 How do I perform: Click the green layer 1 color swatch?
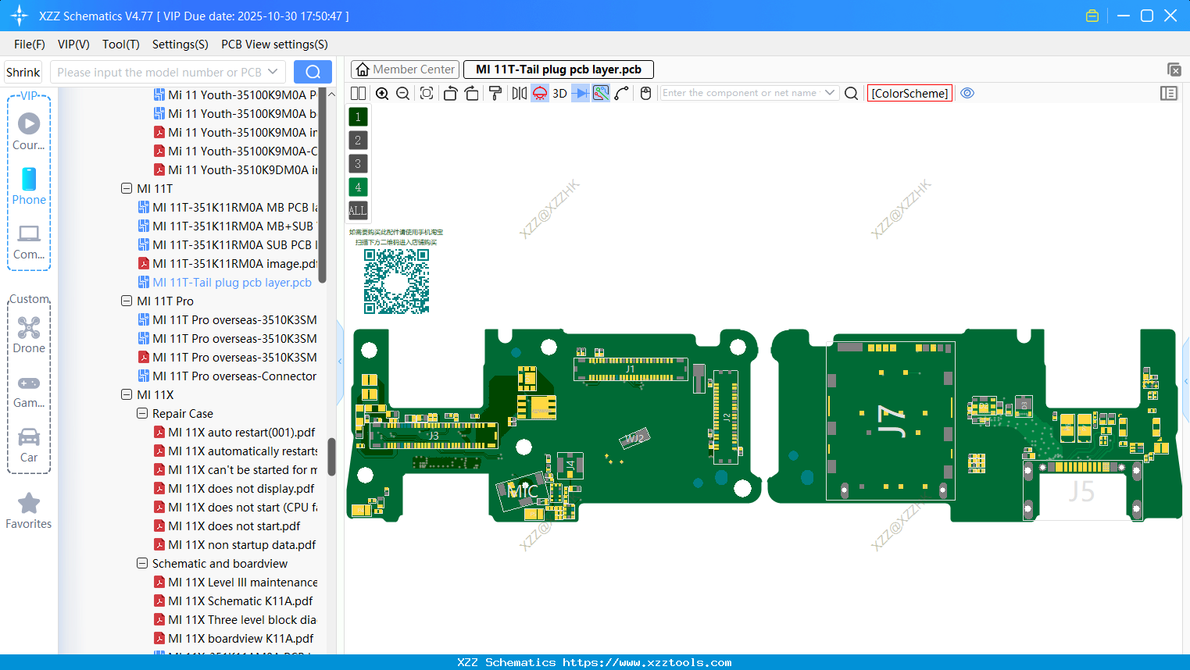coord(358,116)
